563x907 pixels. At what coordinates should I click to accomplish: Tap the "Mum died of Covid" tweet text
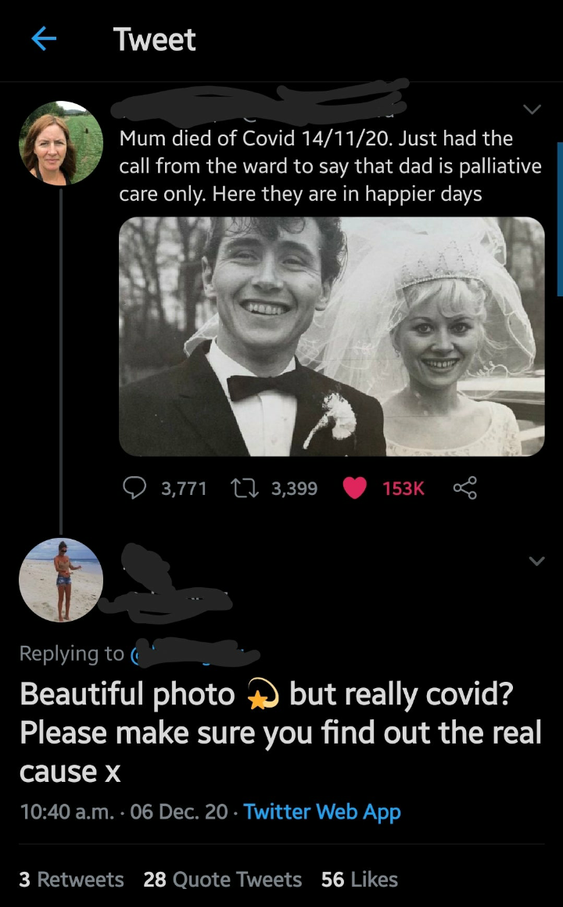coord(328,166)
